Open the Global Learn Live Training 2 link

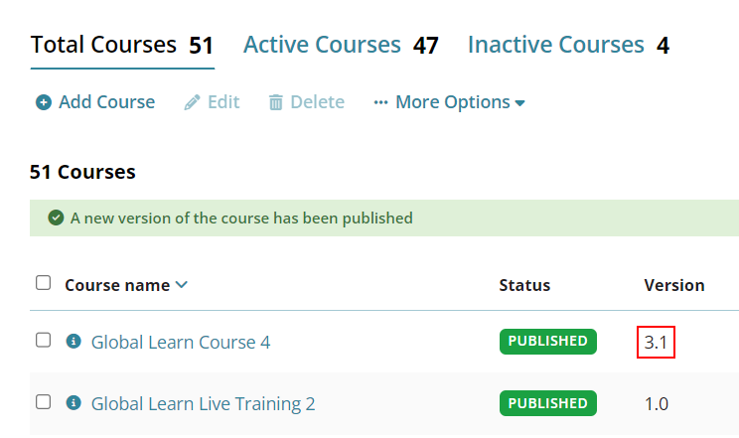[x=204, y=404]
